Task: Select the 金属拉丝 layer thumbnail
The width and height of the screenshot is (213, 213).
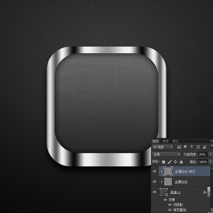Action: pyautogui.click(x=168, y=182)
